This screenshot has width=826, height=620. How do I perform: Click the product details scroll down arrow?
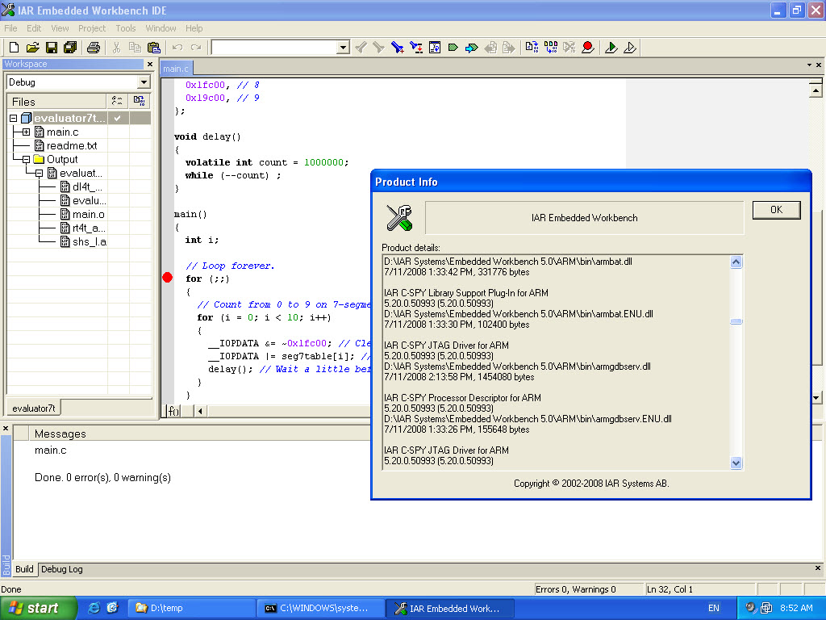(x=736, y=463)
